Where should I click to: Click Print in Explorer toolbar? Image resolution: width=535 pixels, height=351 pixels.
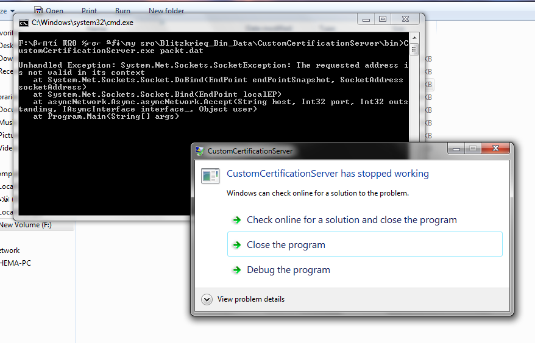[x=89, y=10]
